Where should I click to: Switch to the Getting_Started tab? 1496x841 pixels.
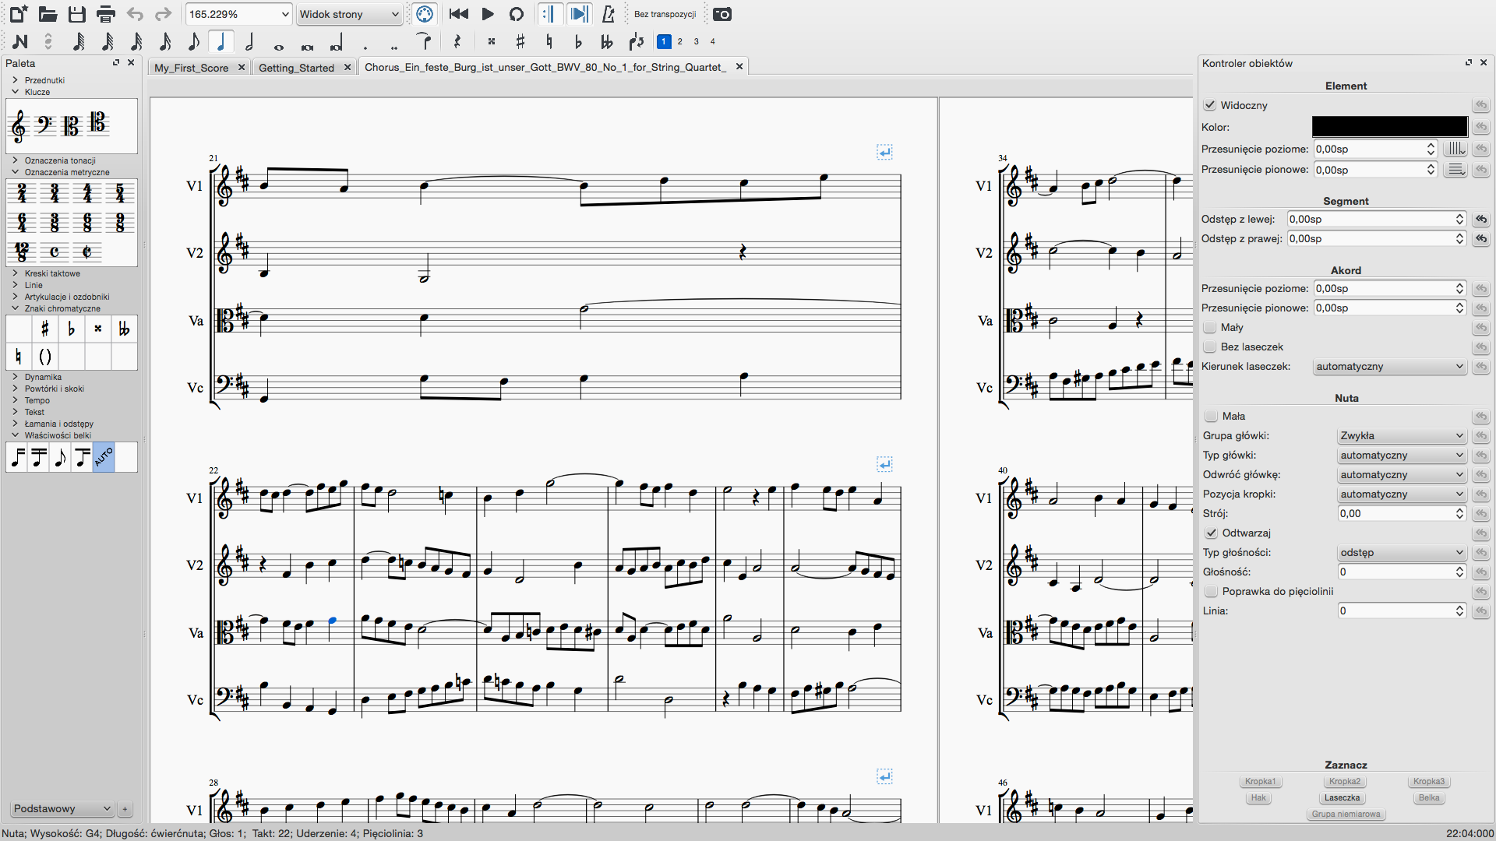click(x=296, y=68)
